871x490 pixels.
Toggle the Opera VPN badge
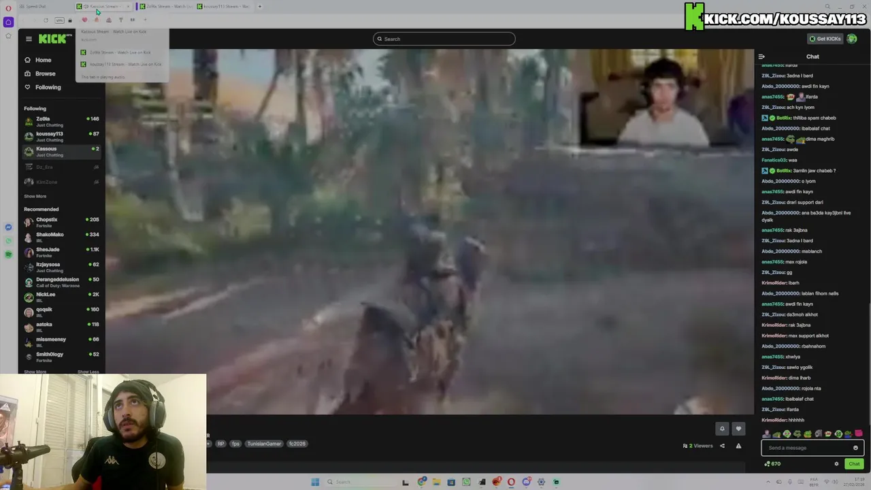click(x=59, y=20)
